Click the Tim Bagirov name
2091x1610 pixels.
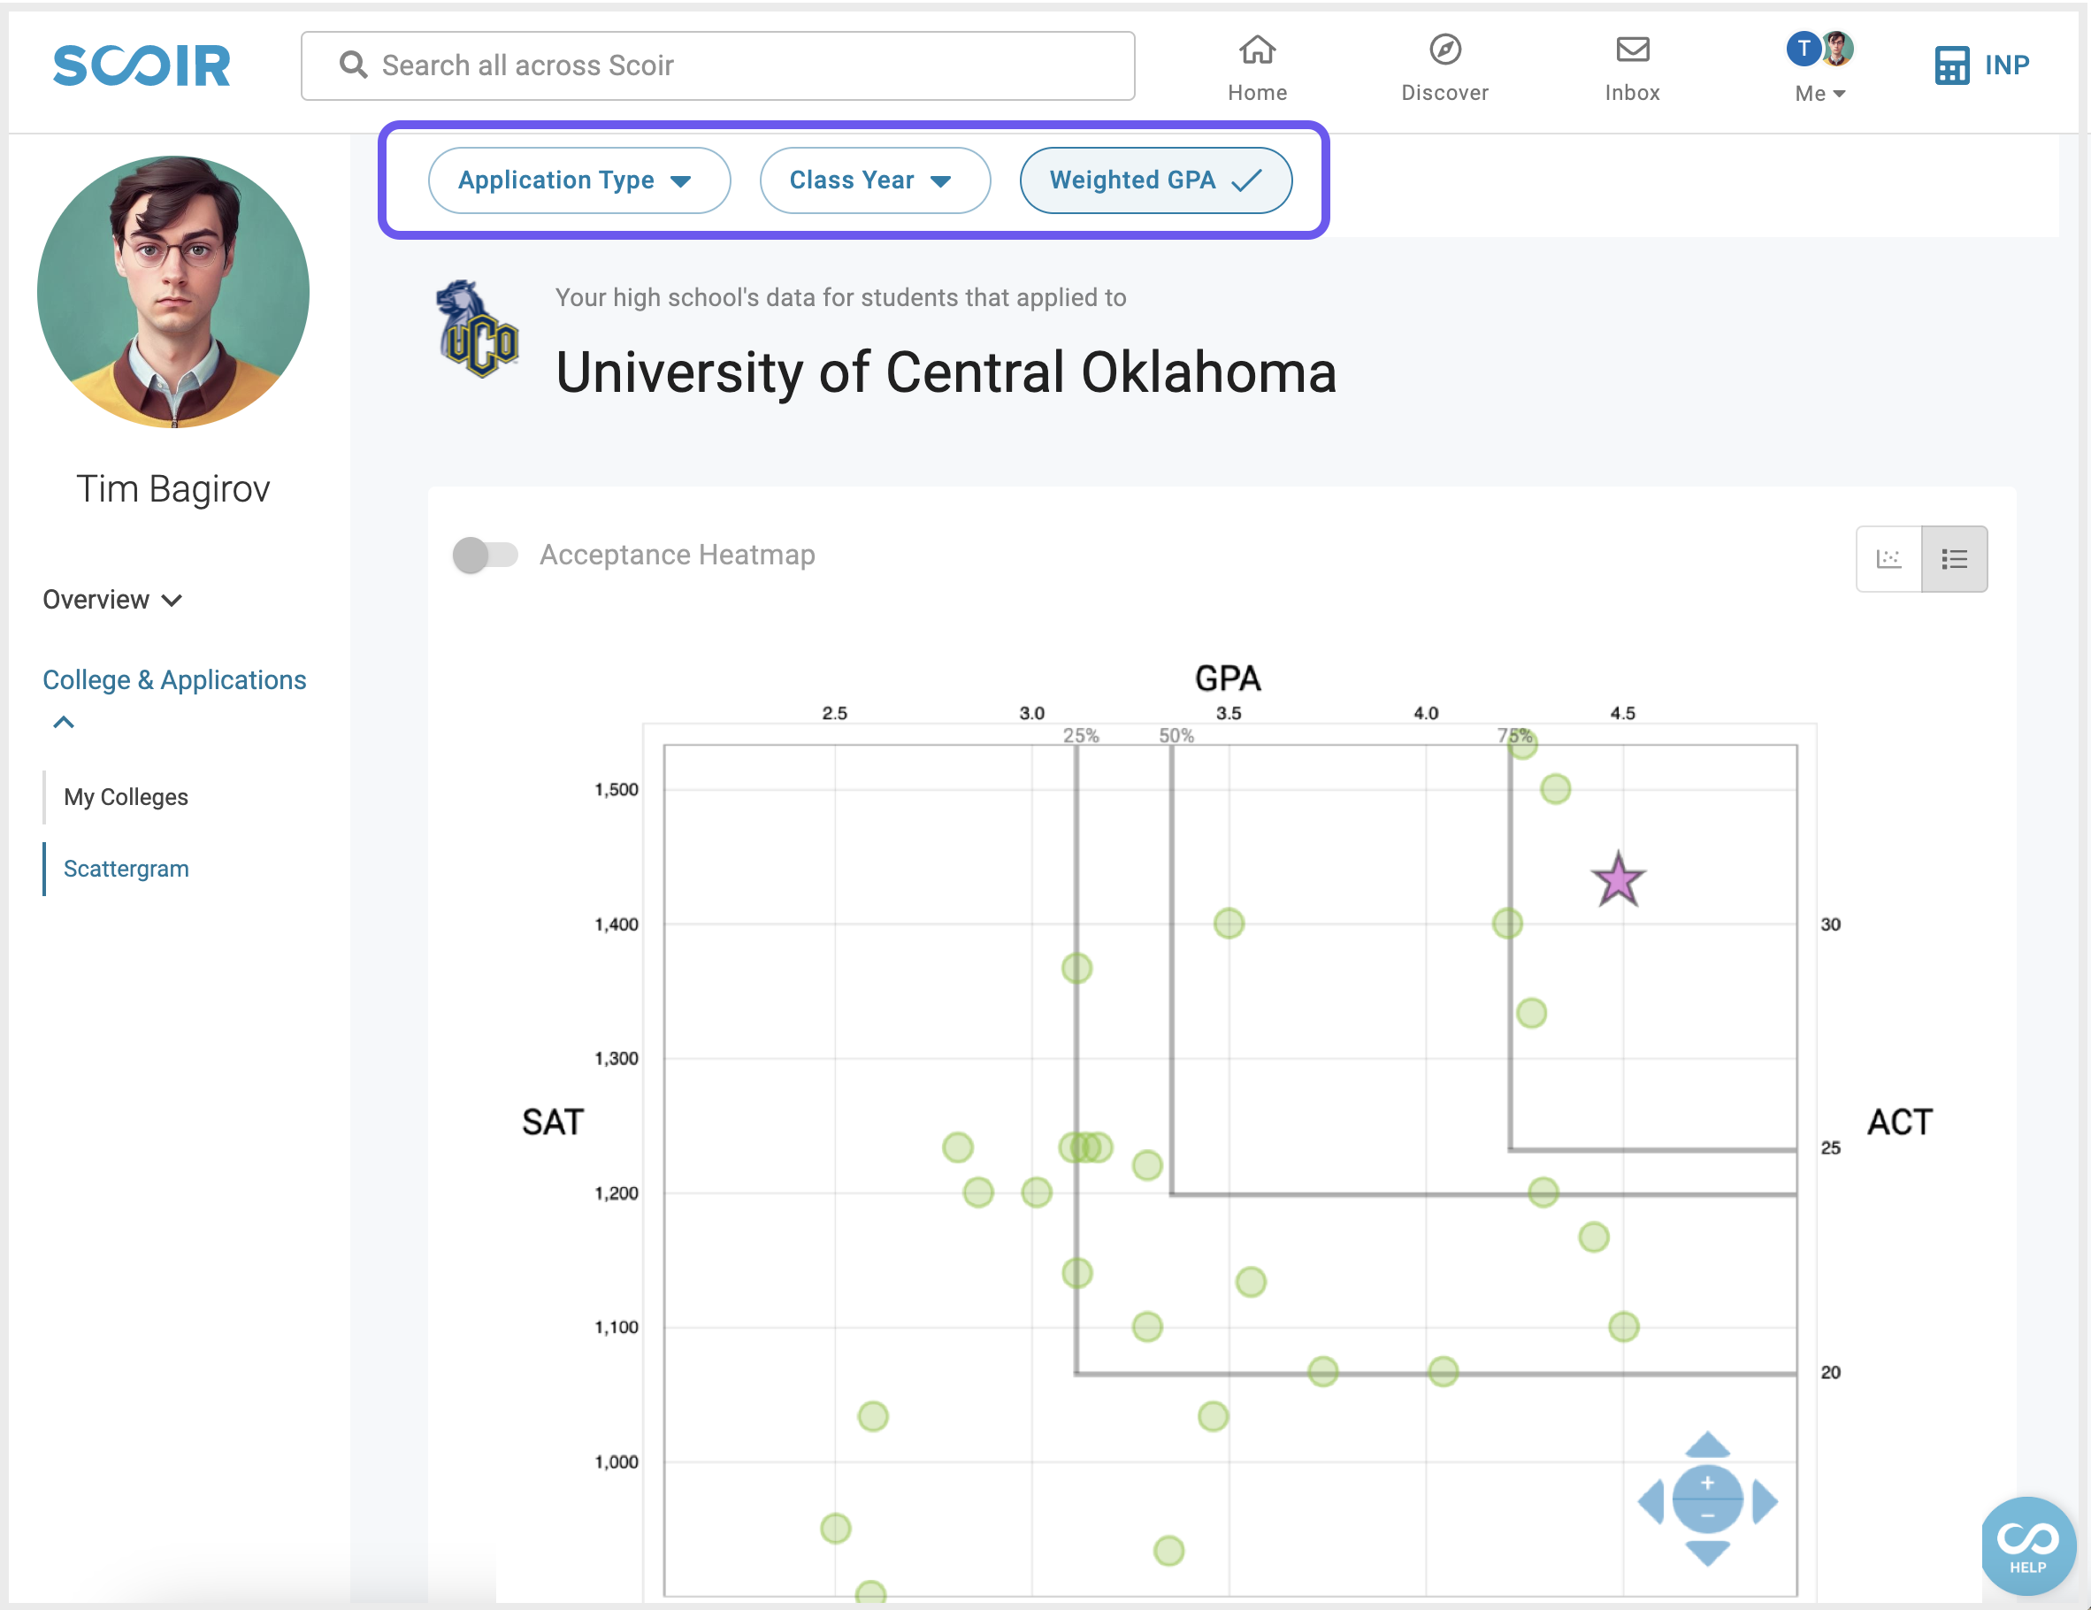[173, 488]
